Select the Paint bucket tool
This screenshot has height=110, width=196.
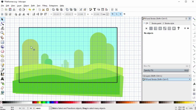(x=2, y=93)
